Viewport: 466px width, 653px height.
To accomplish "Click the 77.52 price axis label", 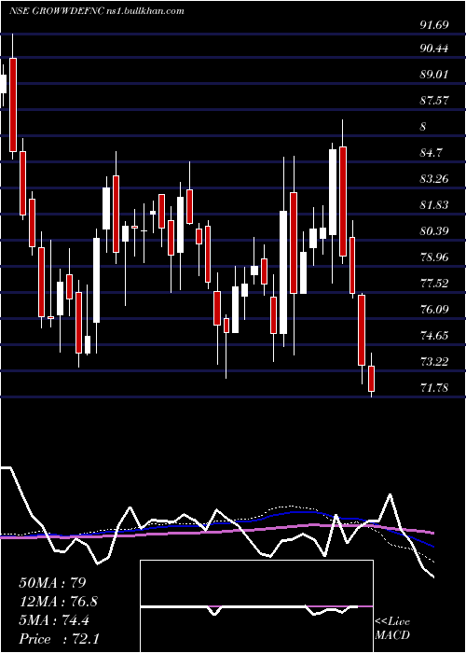I will coord(434,284).
